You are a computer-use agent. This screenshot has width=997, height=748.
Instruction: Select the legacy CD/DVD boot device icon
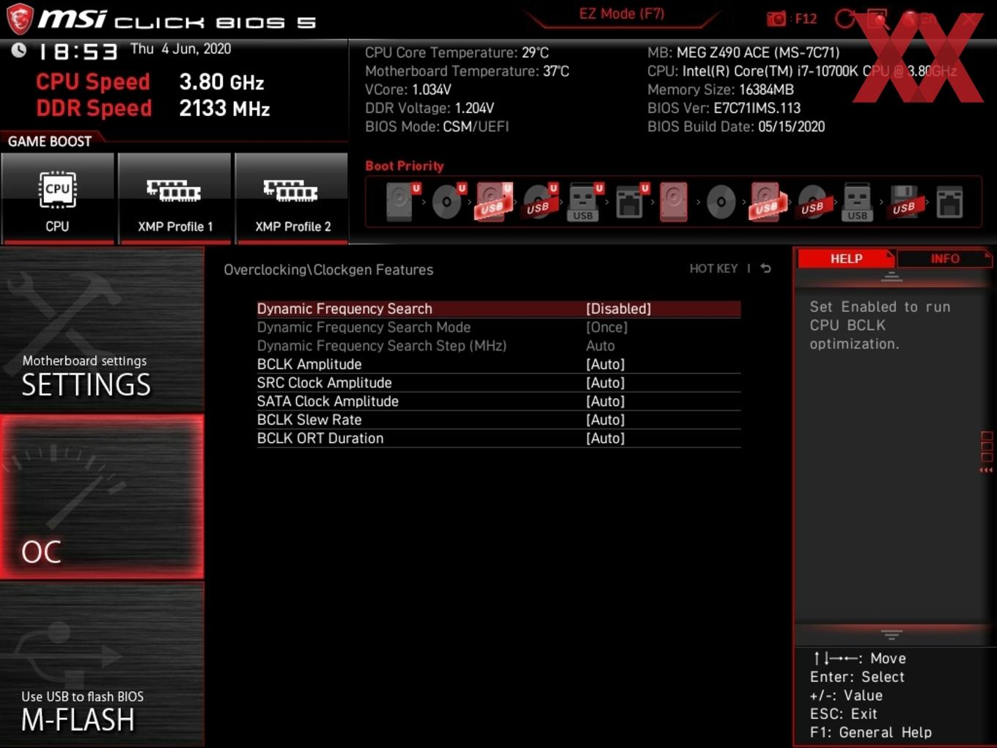point(721,202)
